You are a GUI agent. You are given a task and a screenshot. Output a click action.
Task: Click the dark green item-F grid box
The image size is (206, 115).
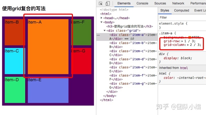[81, 32]
